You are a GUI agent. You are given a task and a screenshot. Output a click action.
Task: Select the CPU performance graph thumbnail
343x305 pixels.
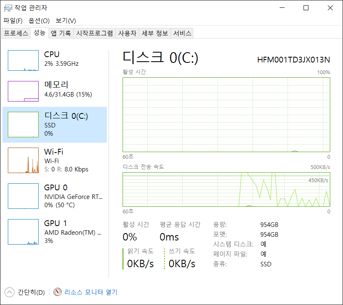(23, 60)
